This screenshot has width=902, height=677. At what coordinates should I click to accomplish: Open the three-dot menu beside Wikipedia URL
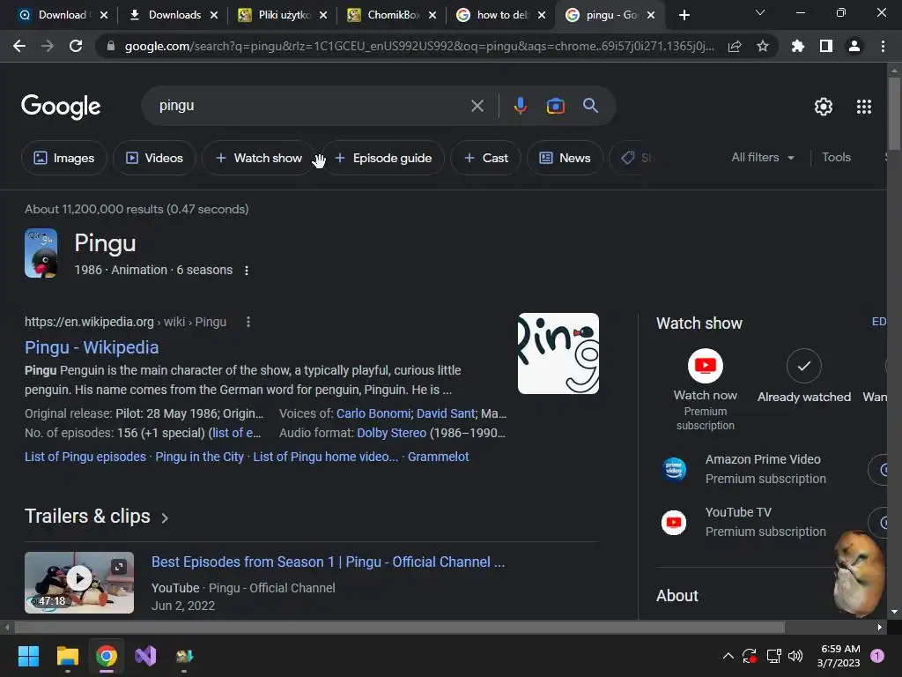coord(248,322)
